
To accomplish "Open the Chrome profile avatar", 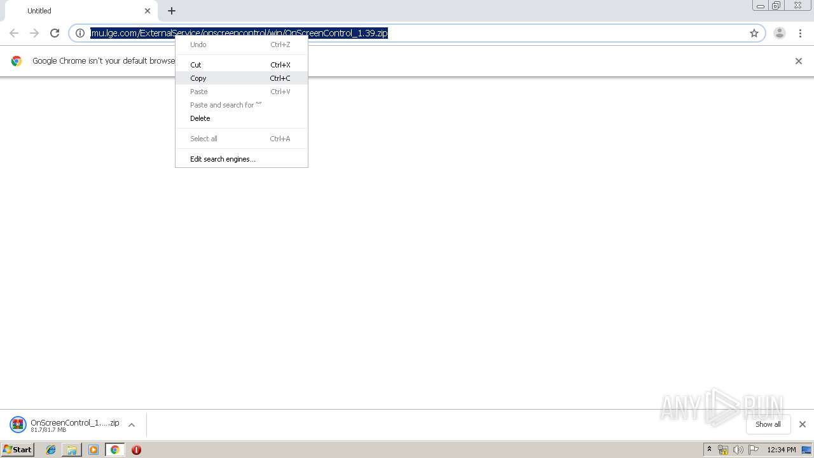I will coord(780,33).
